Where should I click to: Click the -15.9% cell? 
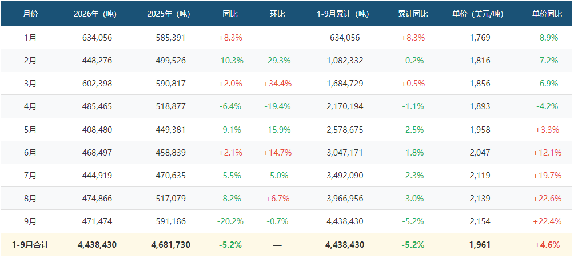277,130
